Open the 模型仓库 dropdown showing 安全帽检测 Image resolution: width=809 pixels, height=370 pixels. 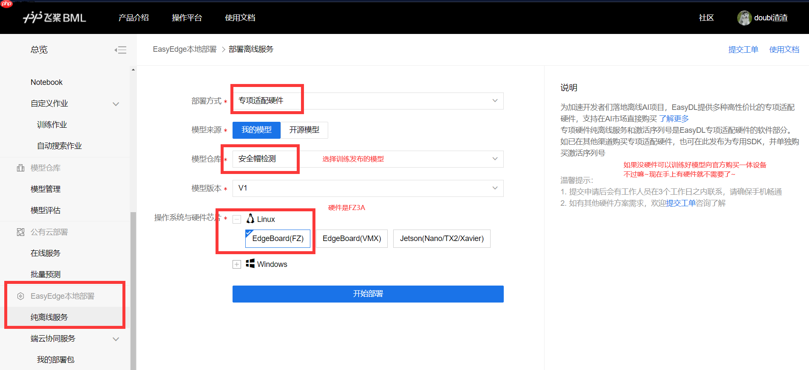368,159
